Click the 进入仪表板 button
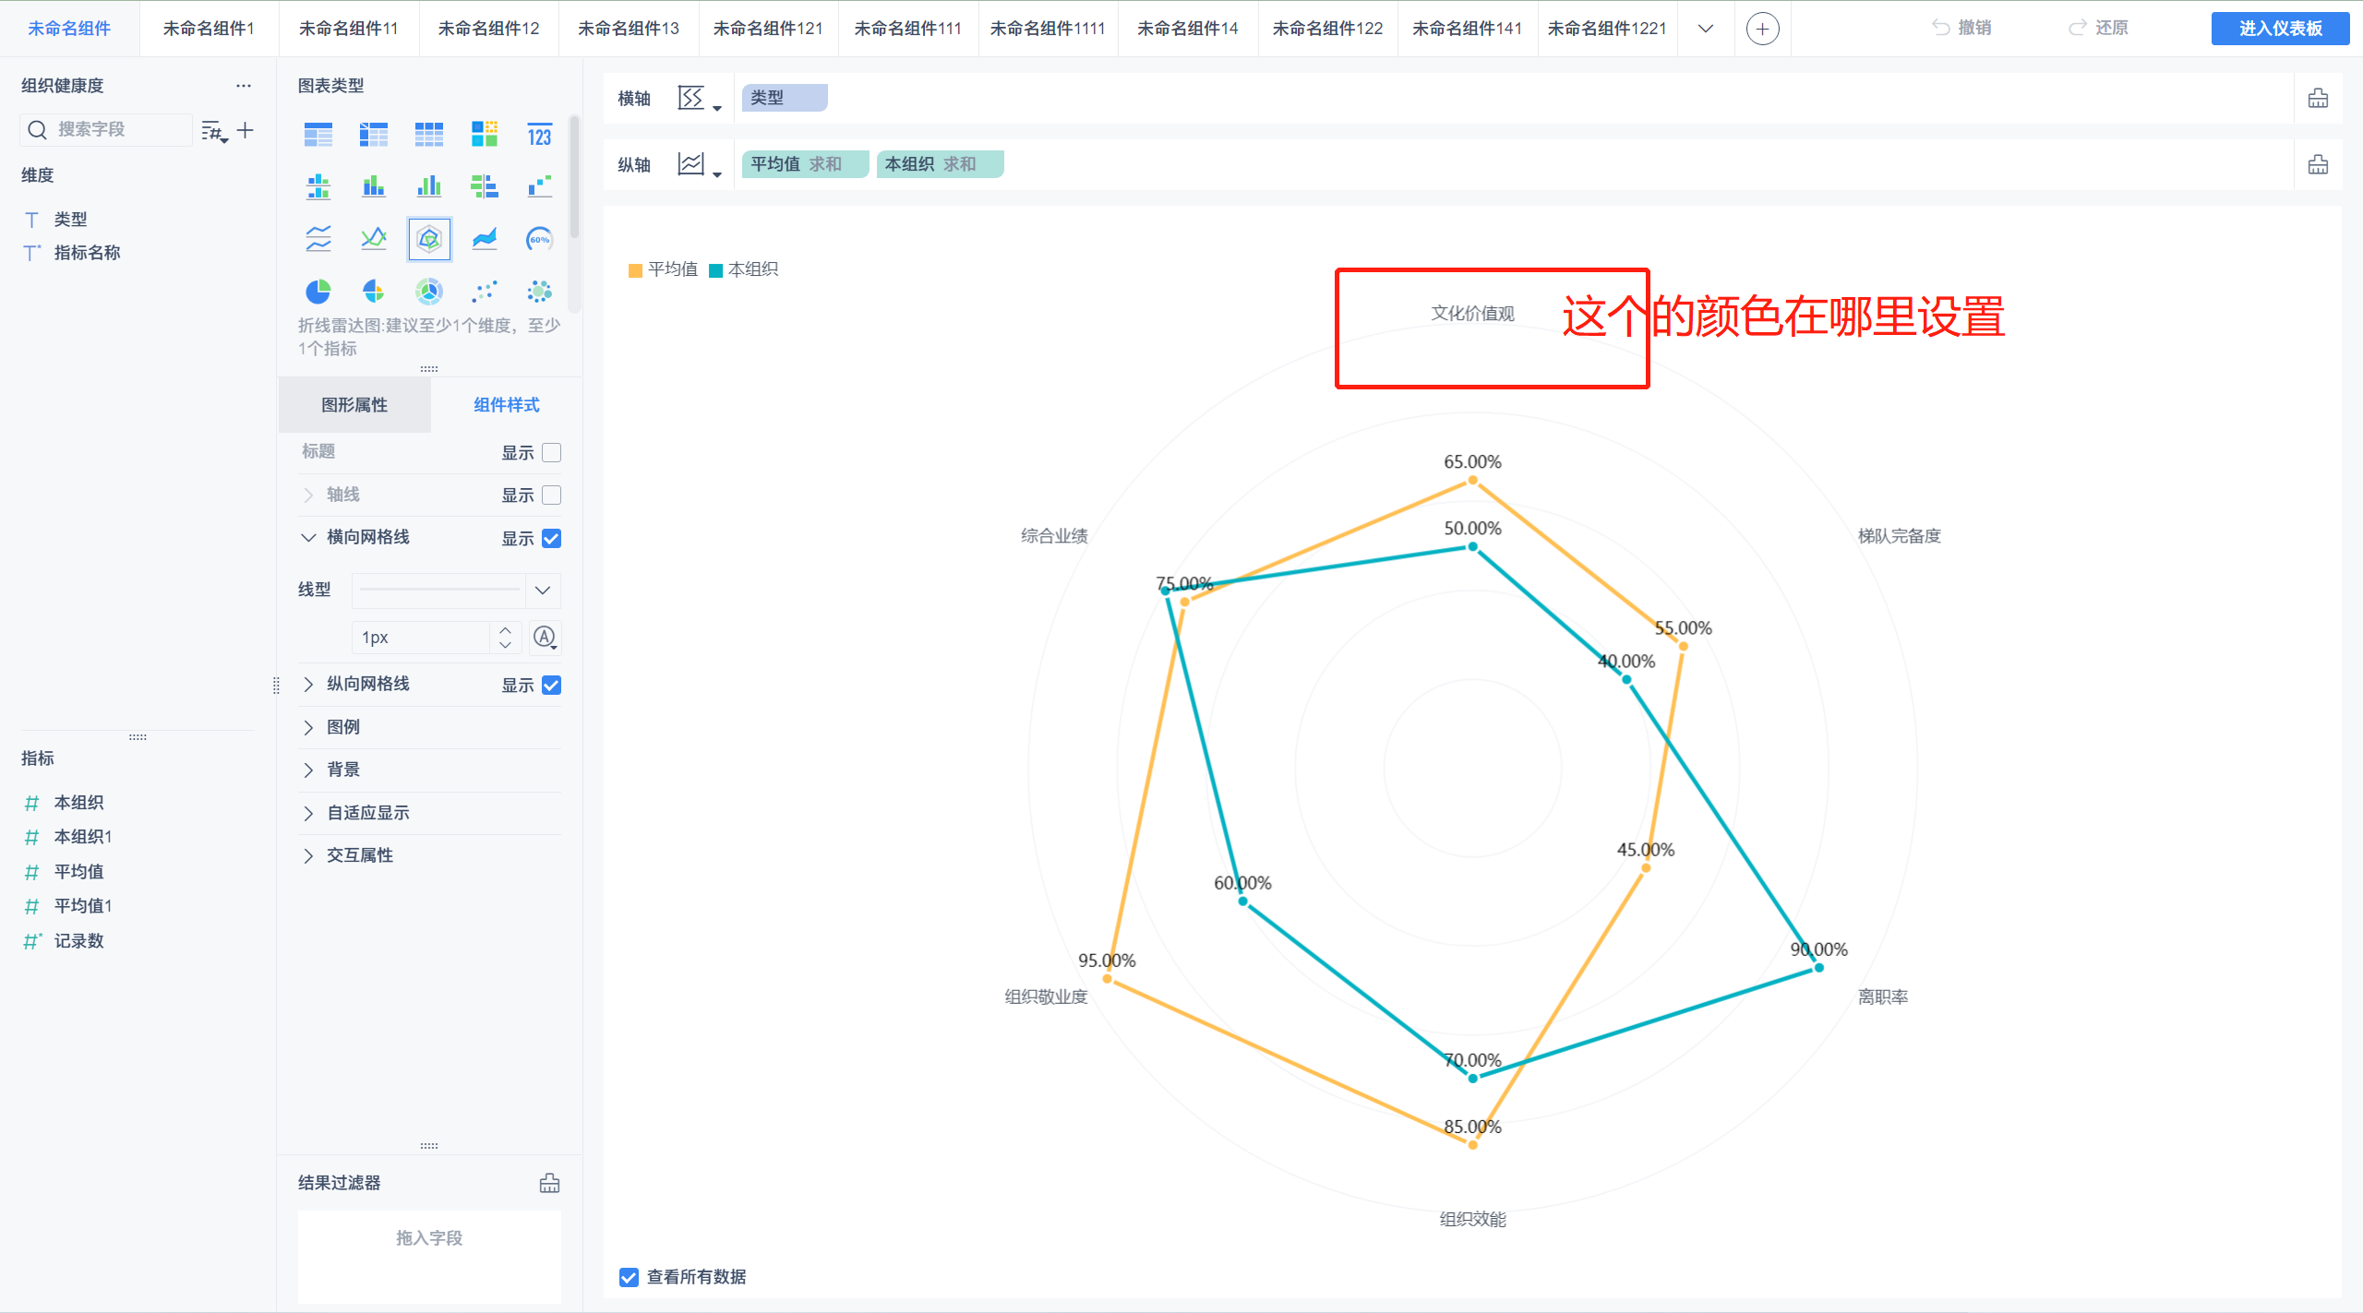 [2280, 29]
